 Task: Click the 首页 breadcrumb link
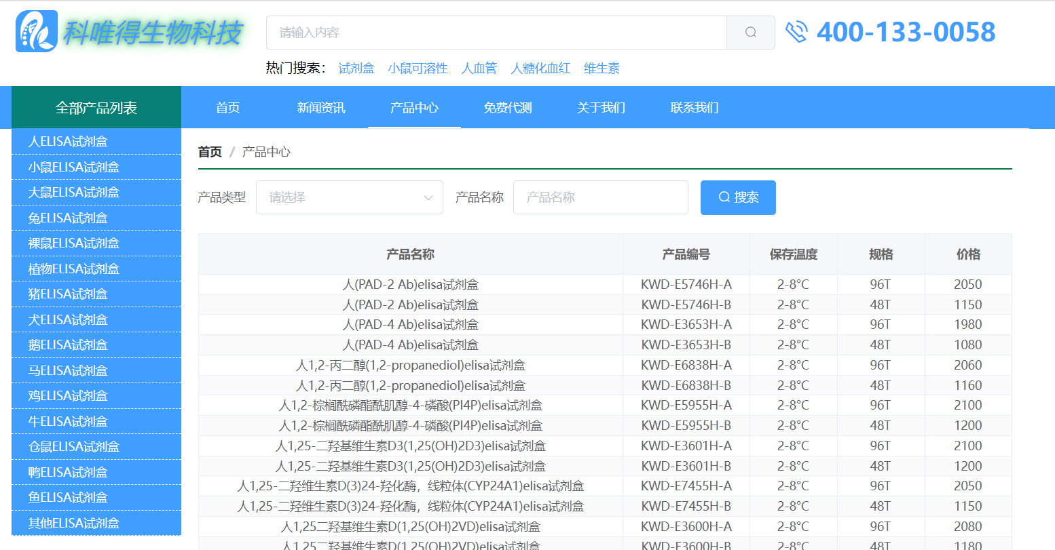[210, 152]
